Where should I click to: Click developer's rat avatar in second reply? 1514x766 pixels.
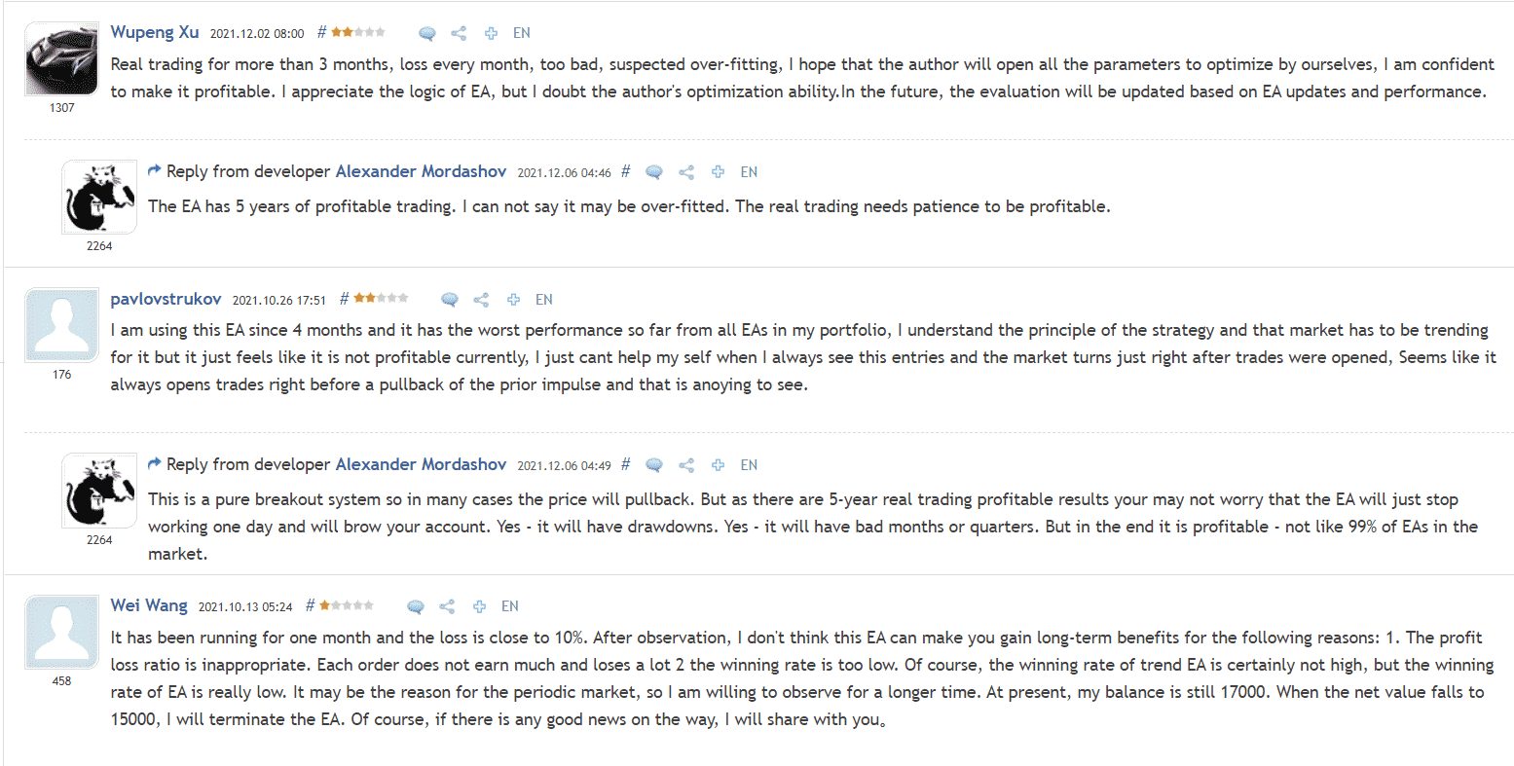point(99,490)
